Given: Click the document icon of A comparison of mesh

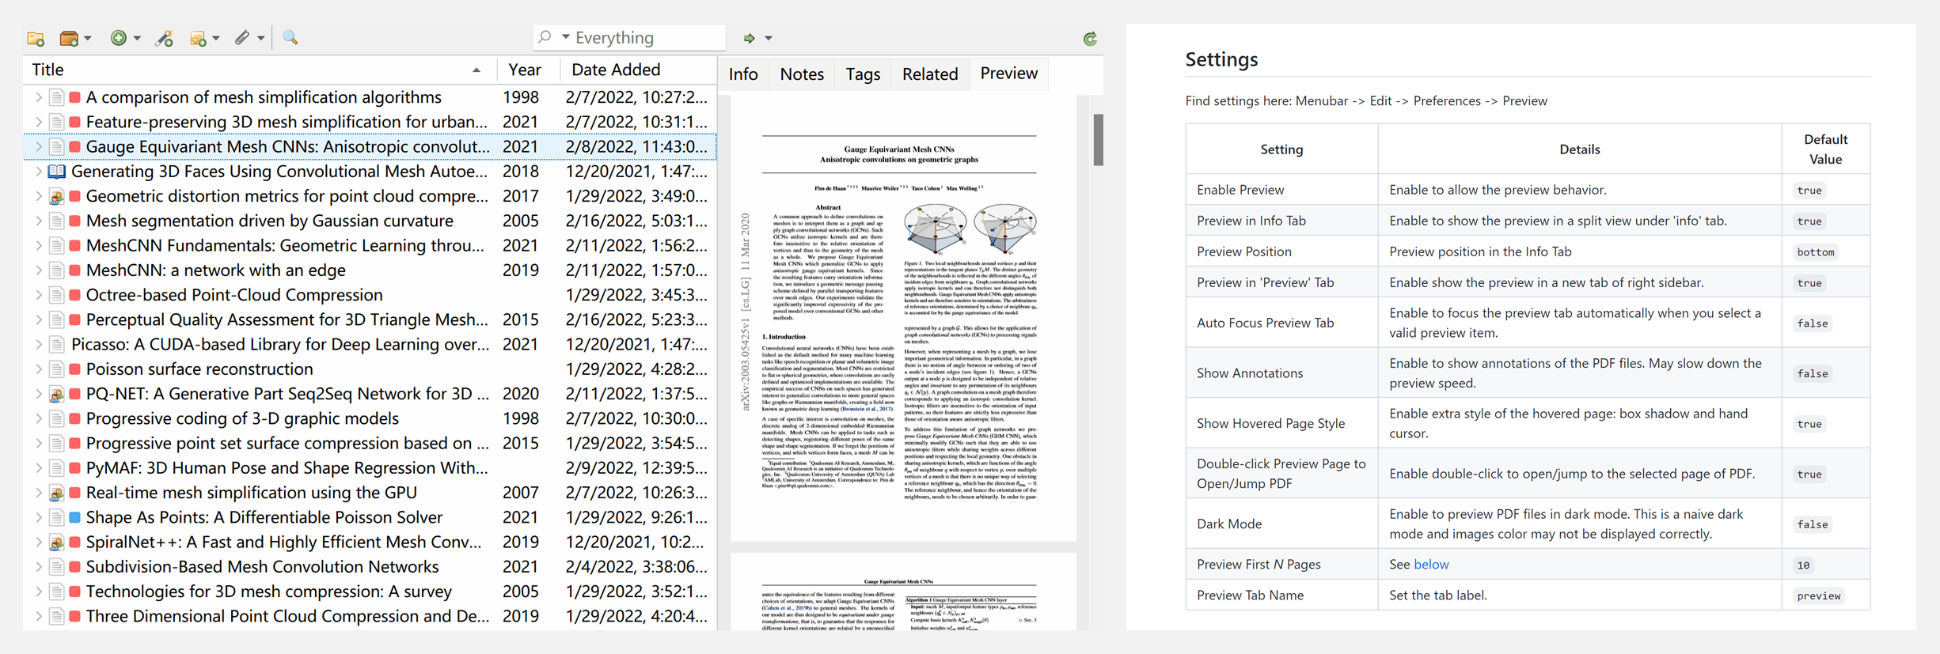Looking at the screenshot, I should (x=56, y=97).
